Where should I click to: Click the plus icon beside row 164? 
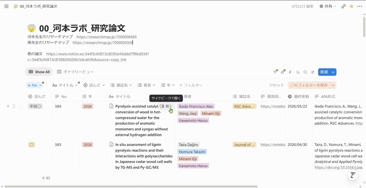click(8, 106)
